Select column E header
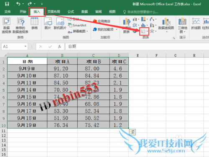Screen dimensions: 209x157 point(138,55)
